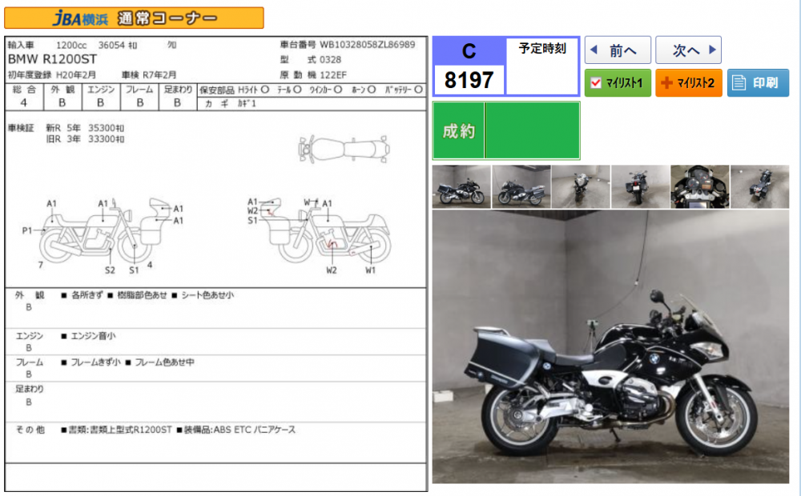Click chassis number WB10328058ZL86989

[368, 45]
